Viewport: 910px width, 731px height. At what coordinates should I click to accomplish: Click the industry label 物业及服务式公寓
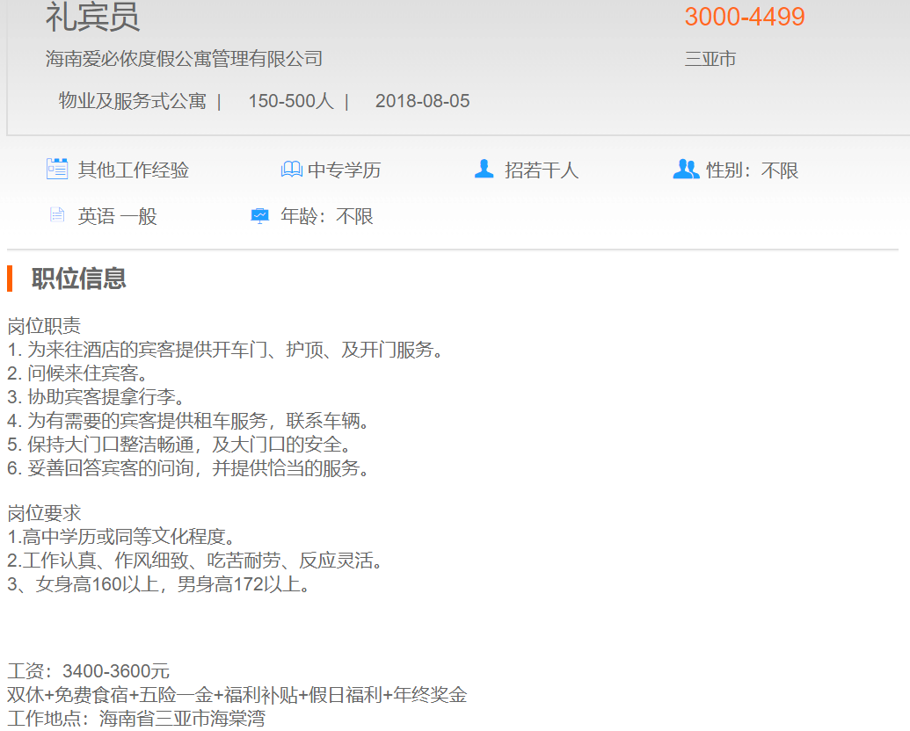click(x=132, y=101)
